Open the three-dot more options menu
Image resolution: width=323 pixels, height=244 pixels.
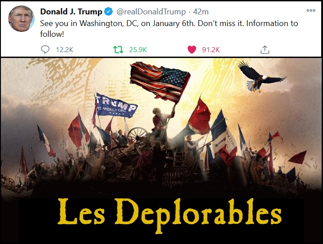[x=311, y=10]
